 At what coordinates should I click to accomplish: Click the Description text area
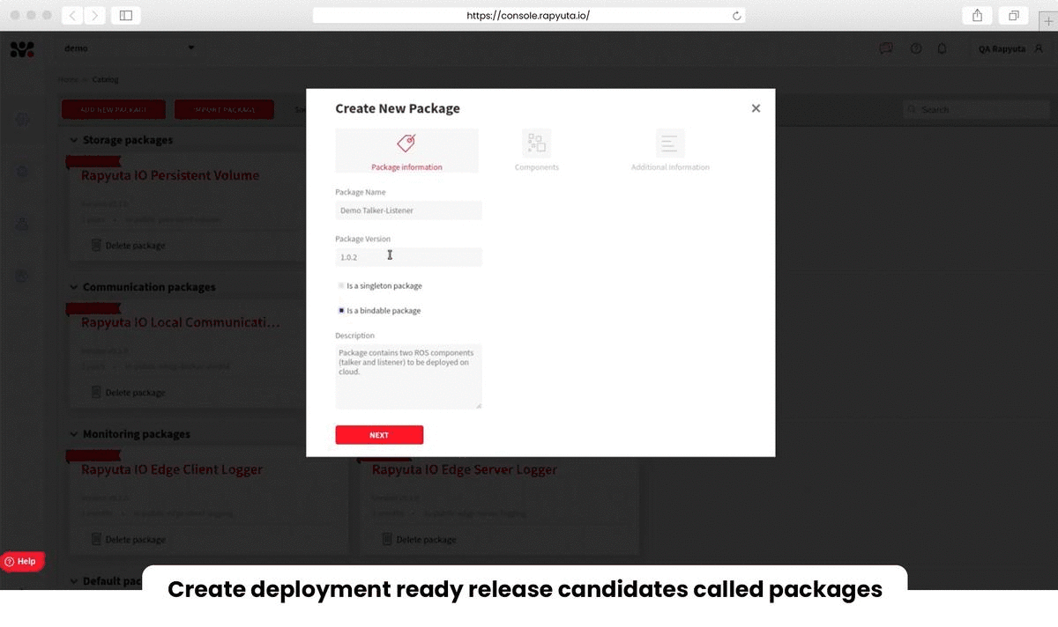[x=408, y=376]
